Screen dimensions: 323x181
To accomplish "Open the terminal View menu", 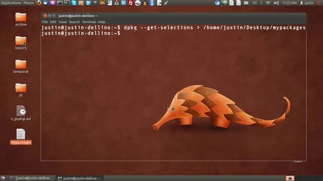I will point(63,22).
